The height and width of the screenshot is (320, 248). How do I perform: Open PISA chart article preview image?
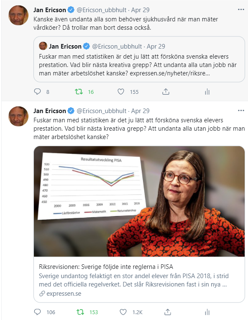click(x=139, y=201)
